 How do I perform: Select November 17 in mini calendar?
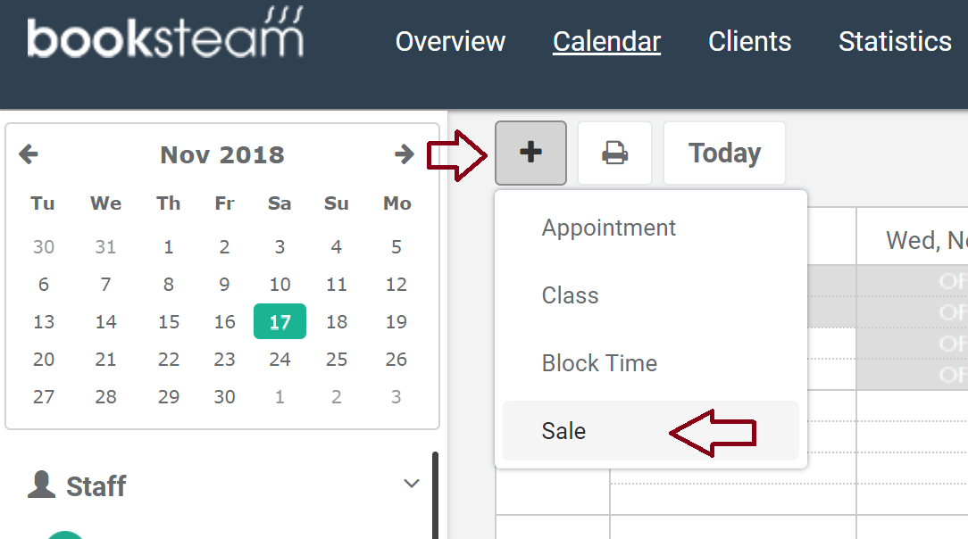click(280, 322)
